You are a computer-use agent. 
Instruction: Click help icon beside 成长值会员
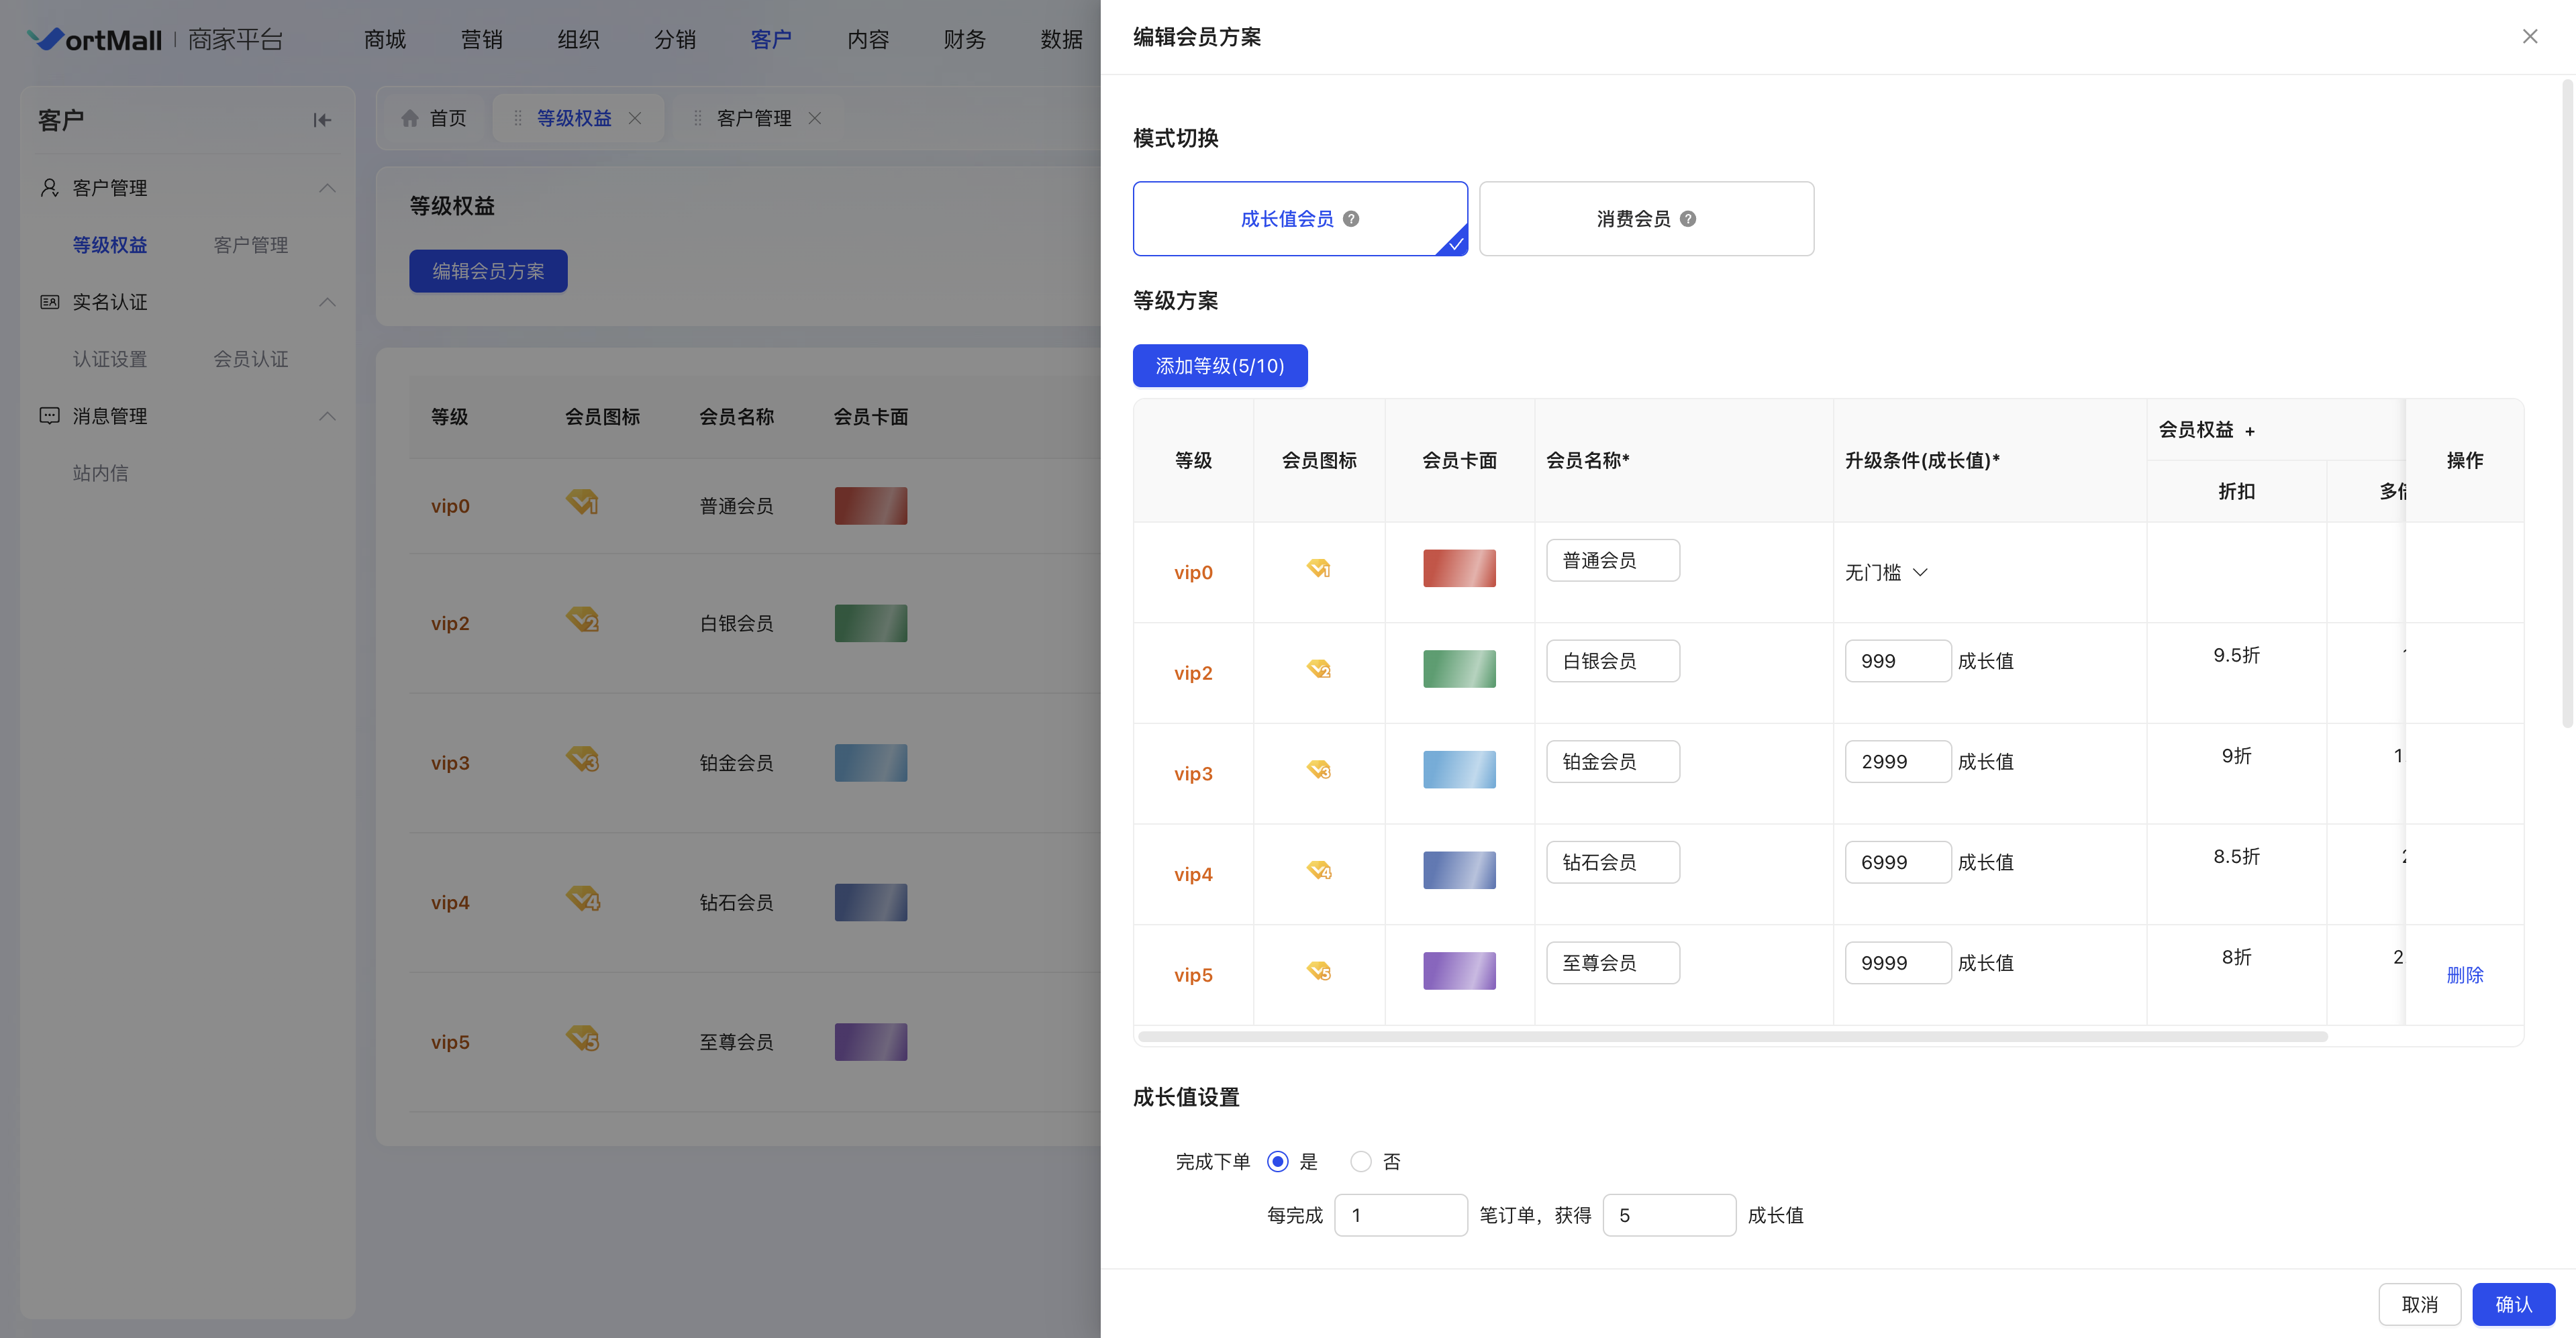(1351, 219)
